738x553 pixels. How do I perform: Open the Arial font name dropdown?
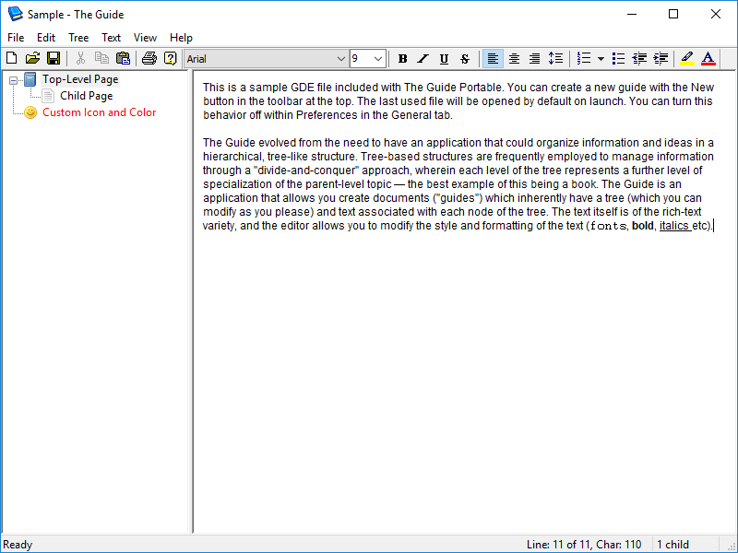(x=340, y=59)
